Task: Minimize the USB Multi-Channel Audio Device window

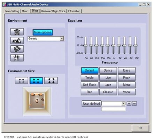Action: [x=140, y=5]
